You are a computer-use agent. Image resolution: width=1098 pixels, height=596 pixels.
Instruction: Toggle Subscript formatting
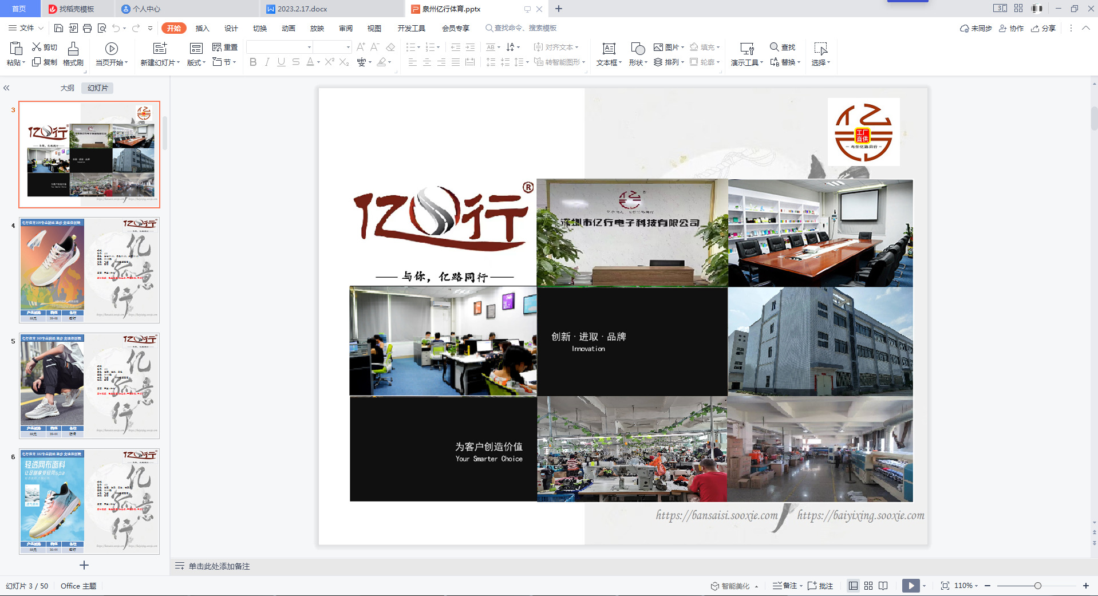[x=343, y=62]
